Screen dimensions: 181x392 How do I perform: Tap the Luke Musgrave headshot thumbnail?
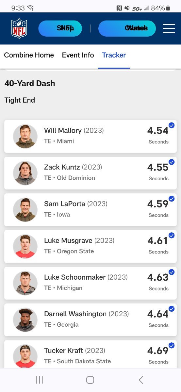[x=25, y=246]
